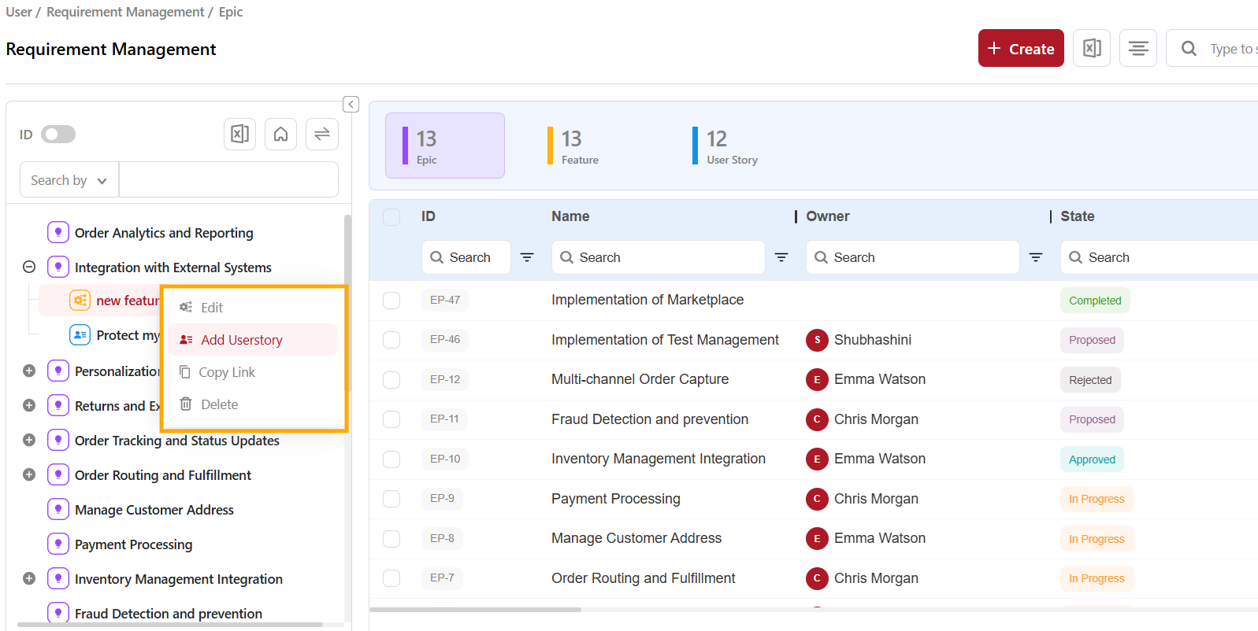Image resolution: width=1258 pixels, height=631 pixels.
Task: Click the Name column search field
Action: 658,257
